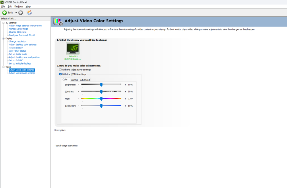Select With the video player settings

(60, 70)
